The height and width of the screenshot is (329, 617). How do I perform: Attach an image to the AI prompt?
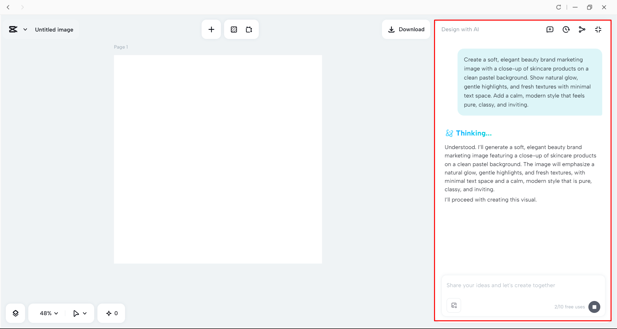pyautogui.click(x=453, y=305)
